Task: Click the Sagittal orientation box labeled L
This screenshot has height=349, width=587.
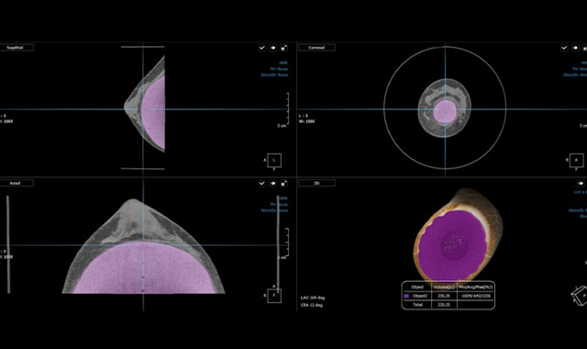Action: [274, 161]
